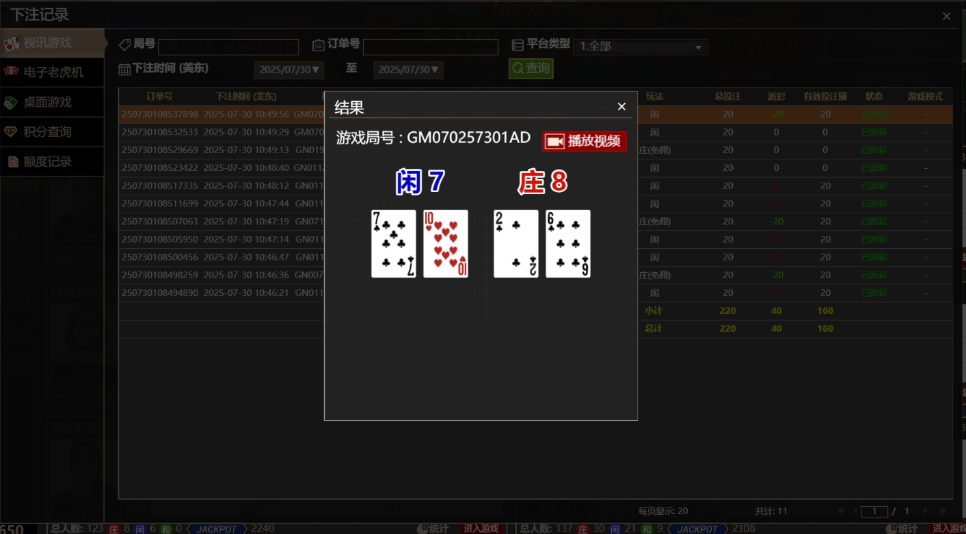Click the green 查询 search button
This screenshot has height=534, width=966.
click(x=531, y=68)
